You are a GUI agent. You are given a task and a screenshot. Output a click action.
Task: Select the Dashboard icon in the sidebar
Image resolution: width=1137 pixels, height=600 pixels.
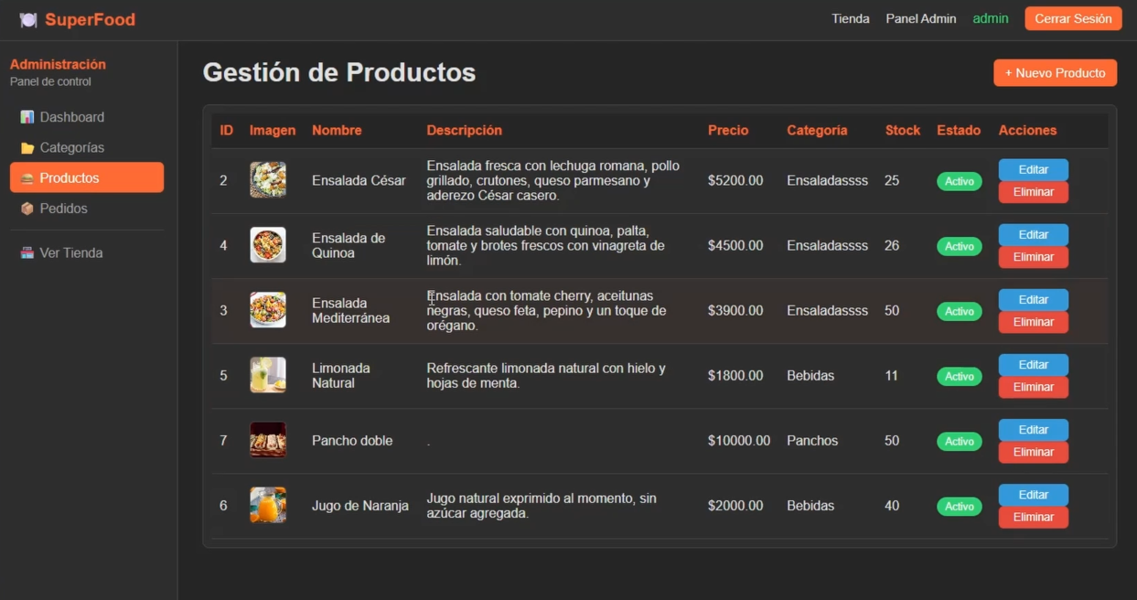tap(27, 117)
